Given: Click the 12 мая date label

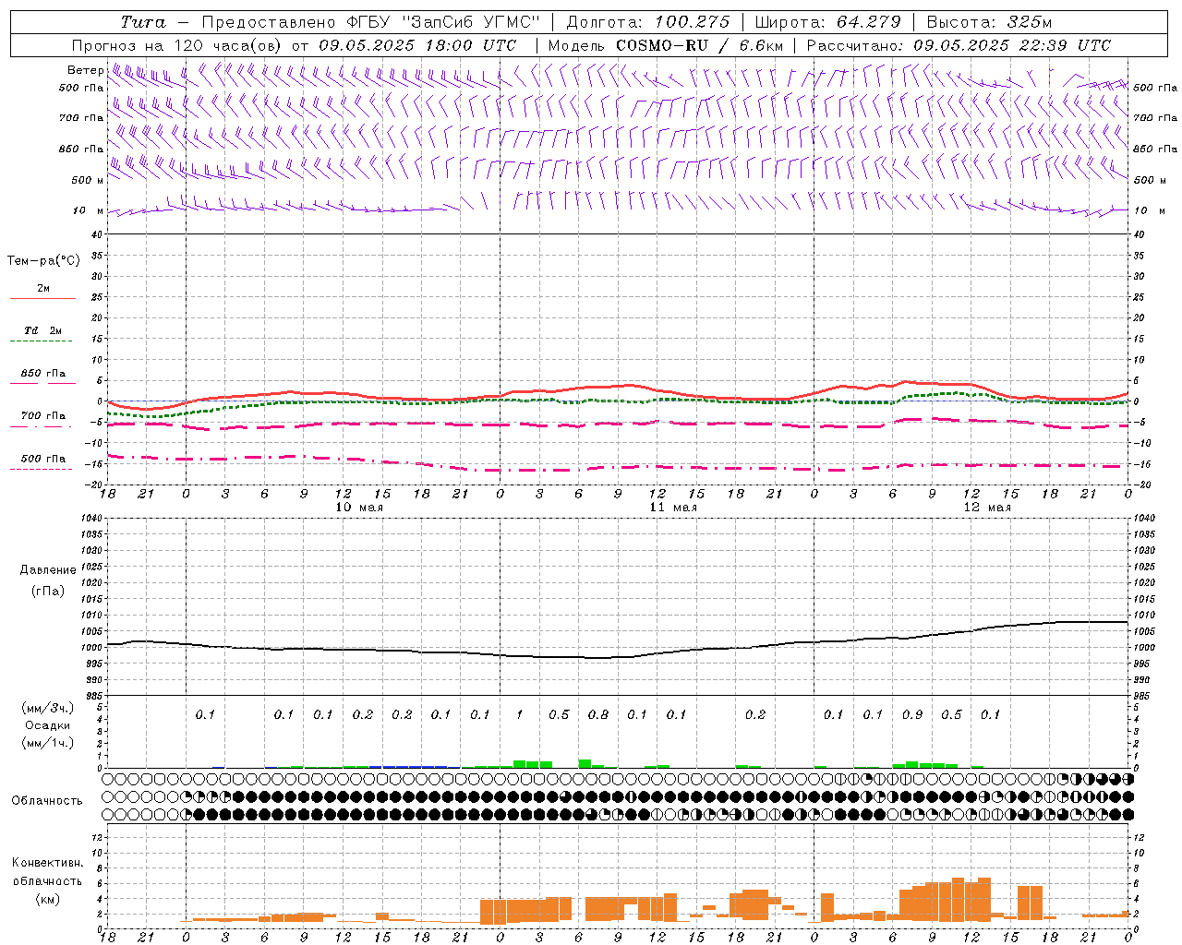Looking at the screenshot, I should tap(987, 508).
